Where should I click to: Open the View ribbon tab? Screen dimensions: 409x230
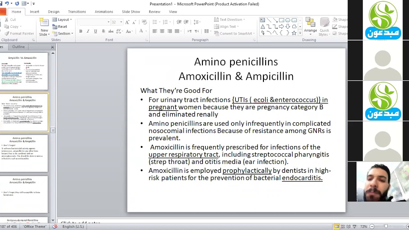click(x=173, y=11)
